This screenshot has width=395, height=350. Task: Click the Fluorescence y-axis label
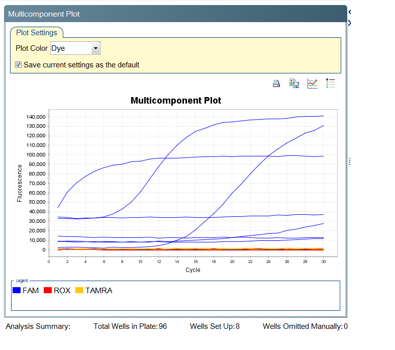20,183
